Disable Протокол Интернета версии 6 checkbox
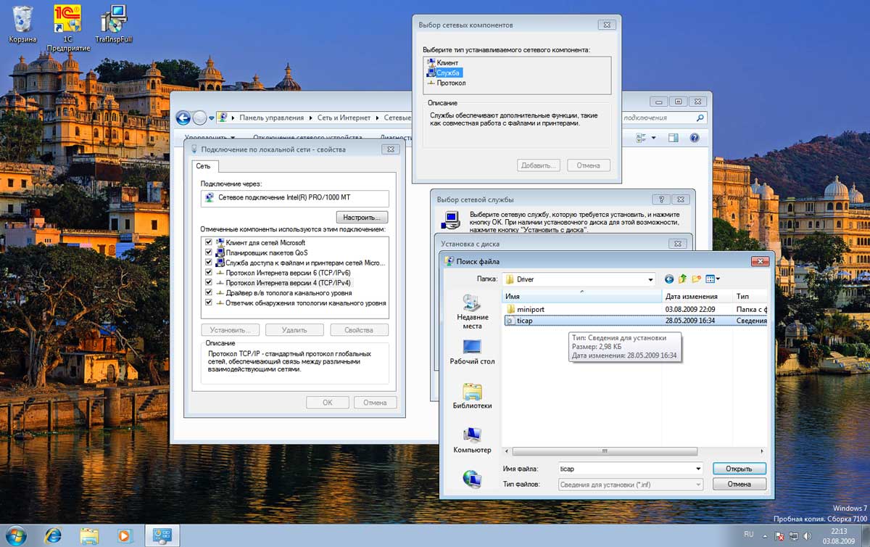The width and height of the screenshot is (870, 547). tap(209, 273)
